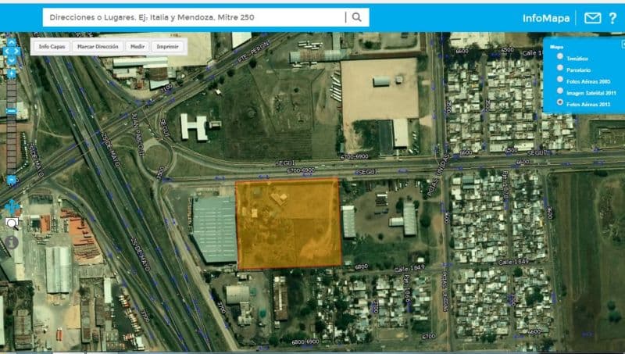Collapse the Mapa layer panel
The width and height of the screenshot is (625, 354).
[622, 45]
